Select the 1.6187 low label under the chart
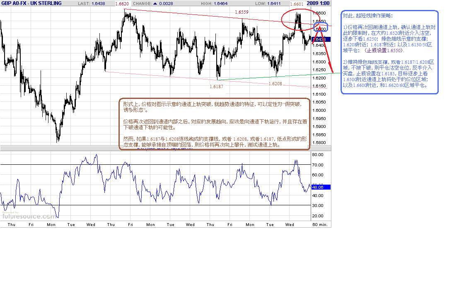This screenshot has height=291, width=459. click(216, 87)
